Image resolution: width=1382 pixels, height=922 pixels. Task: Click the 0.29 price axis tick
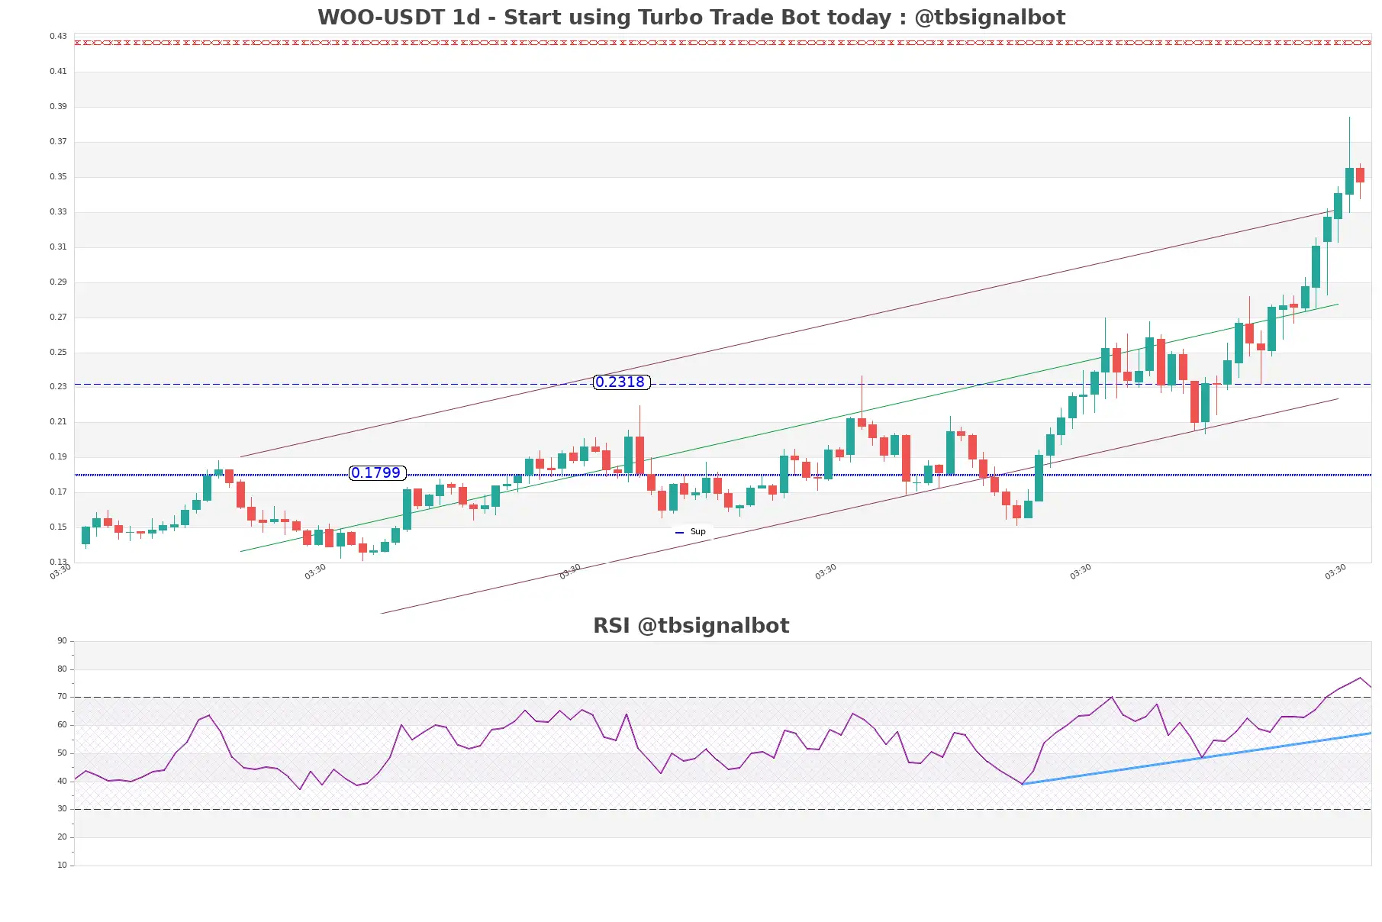58,282
